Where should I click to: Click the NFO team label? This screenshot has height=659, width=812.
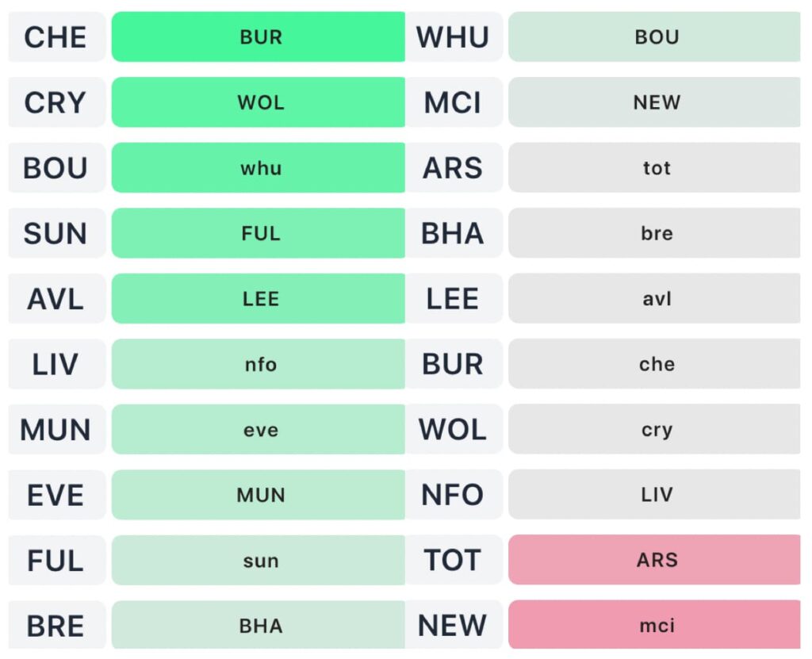coord(453,496)
